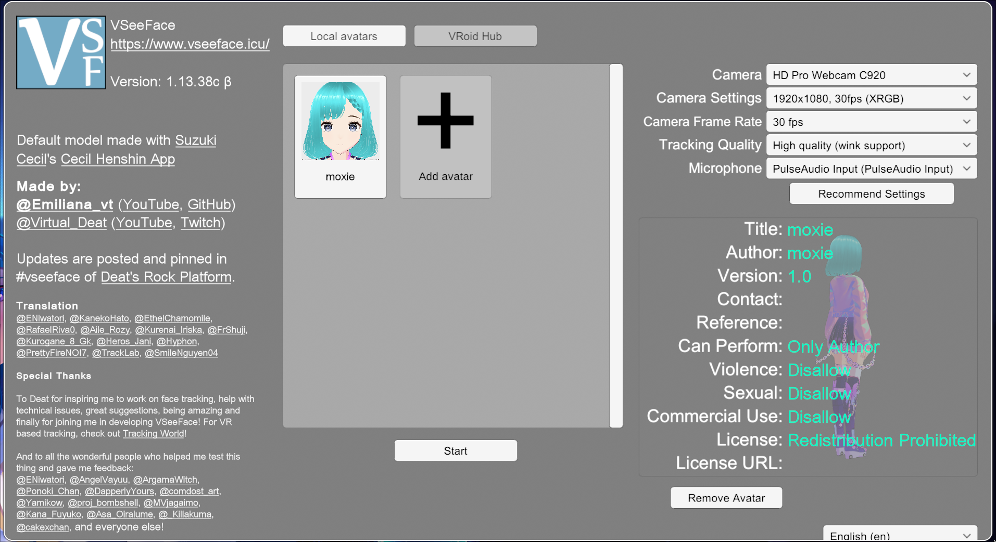996x542 pixels.
Task: Switch to the Local avatars tab
Action: (x=344, y=36)
